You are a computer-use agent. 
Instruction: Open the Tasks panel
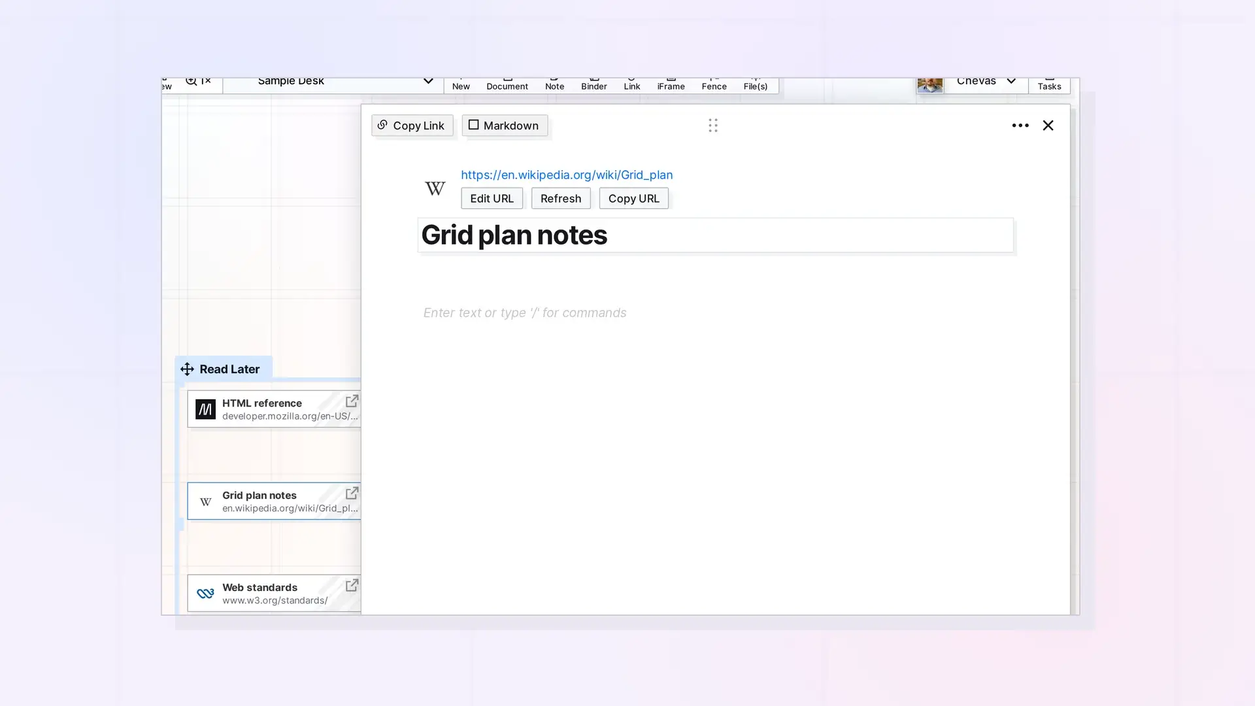pos(1049,84)
